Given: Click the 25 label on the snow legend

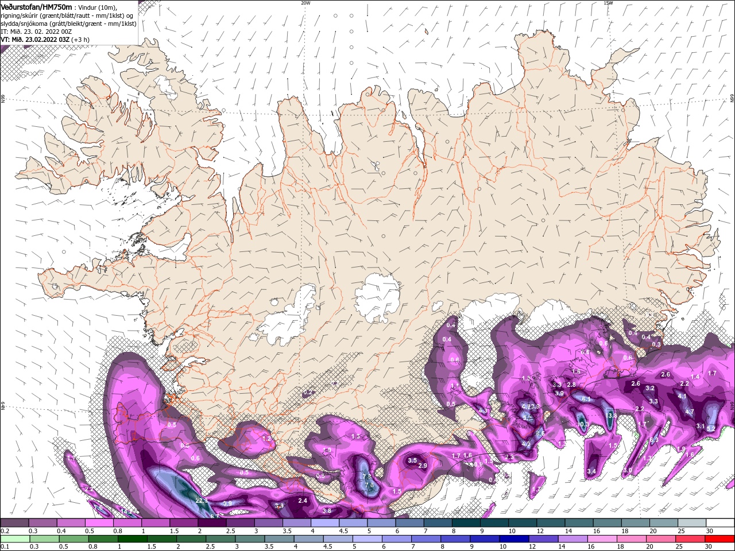Looking at the screenshot, I should point(681,531).
